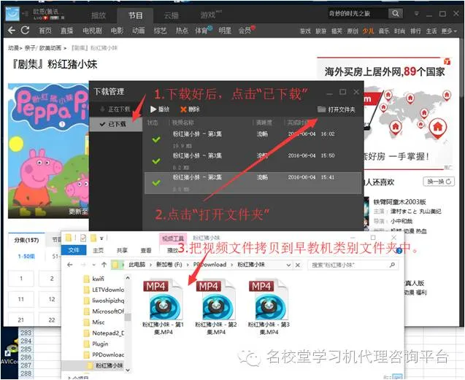
Task: Select the 正在下载 list in download manager
Action: [115, 109]
